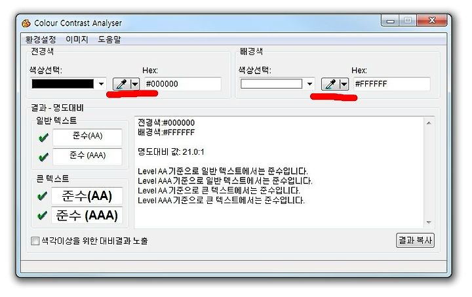Open the 환경설정 menu
This screenshot has width=472, height=297.
click(41, 39)
